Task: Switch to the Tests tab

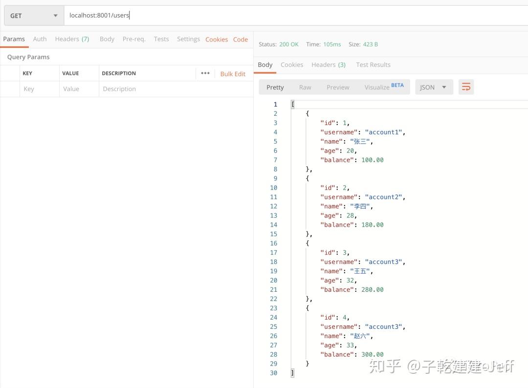Action: [x=161, y=39]
